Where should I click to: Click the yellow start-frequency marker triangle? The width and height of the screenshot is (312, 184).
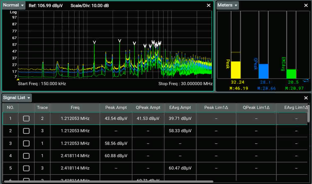point(18,79)
